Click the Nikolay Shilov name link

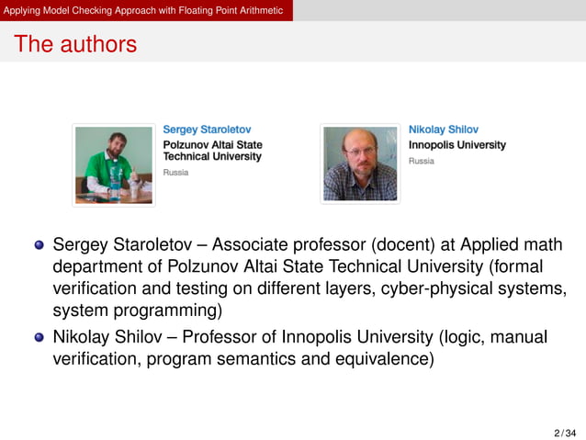coord(444,130)
